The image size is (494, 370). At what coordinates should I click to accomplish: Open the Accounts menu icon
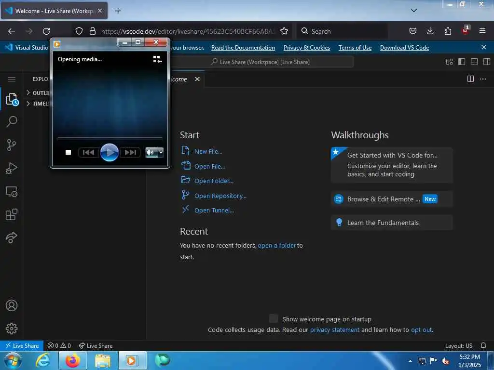point(12,305)
